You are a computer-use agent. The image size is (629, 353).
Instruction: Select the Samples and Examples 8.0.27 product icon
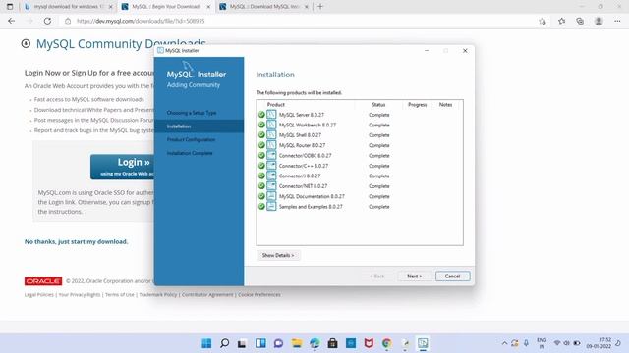point(271,207)
